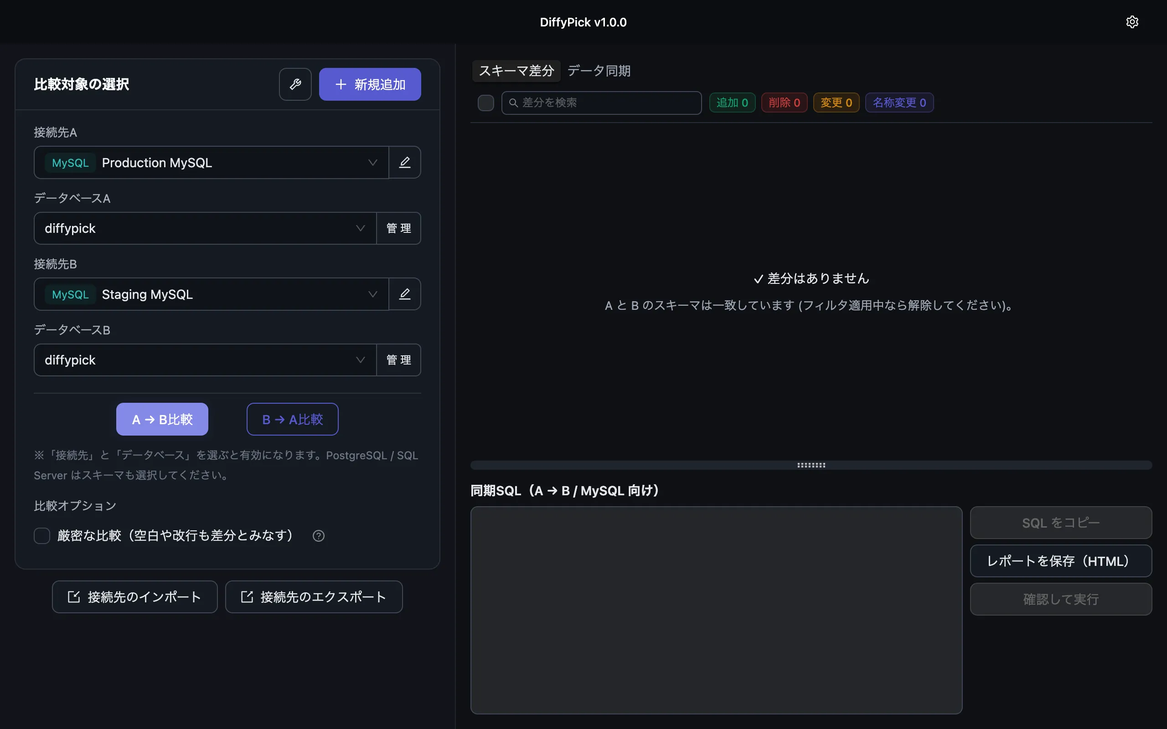Enable the 厳密な比較 checkbox
The height and width of the screenshot is (729, 1167).
(42, 536)
